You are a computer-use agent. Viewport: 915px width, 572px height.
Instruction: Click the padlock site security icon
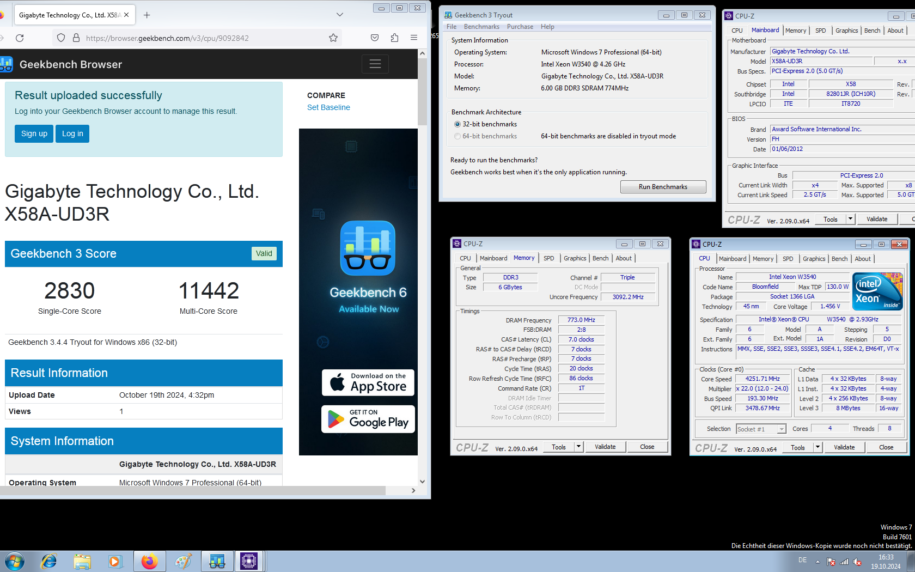(x=76, y=38)
